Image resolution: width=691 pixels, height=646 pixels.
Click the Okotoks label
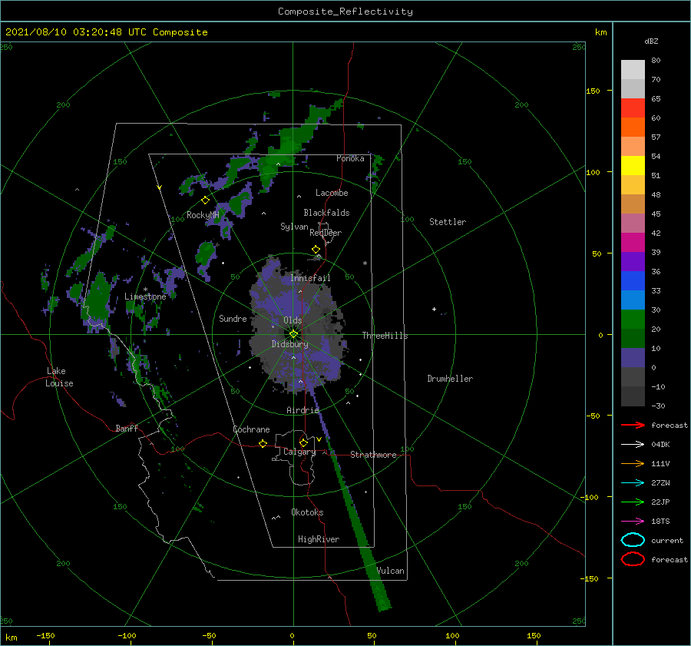307,512
